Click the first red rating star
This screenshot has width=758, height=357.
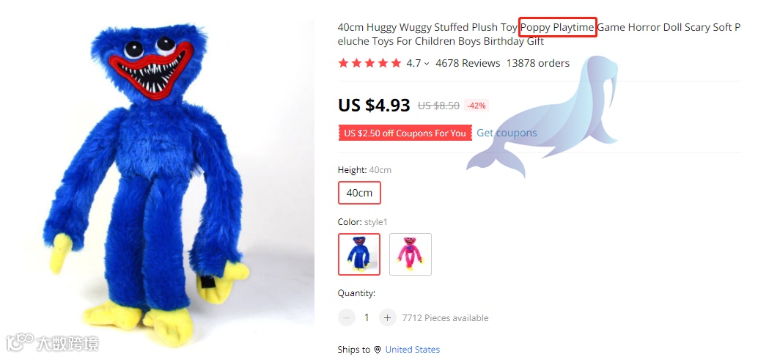click(343, 63)
